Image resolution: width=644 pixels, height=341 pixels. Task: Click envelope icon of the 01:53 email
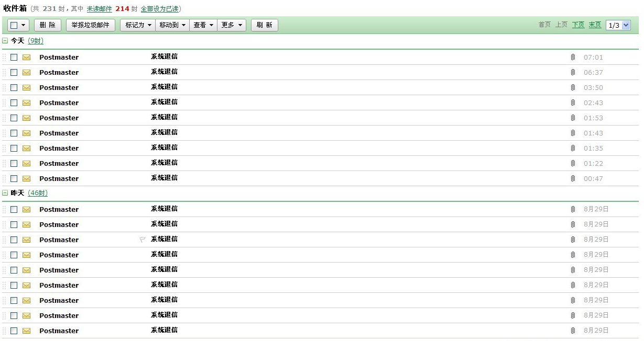tap(26, 118)
